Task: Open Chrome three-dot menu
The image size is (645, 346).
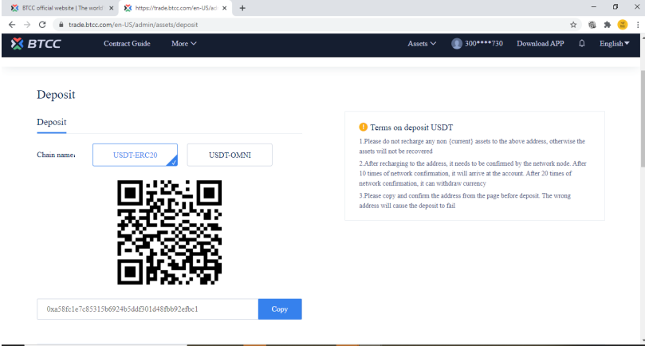Action: 638,25
